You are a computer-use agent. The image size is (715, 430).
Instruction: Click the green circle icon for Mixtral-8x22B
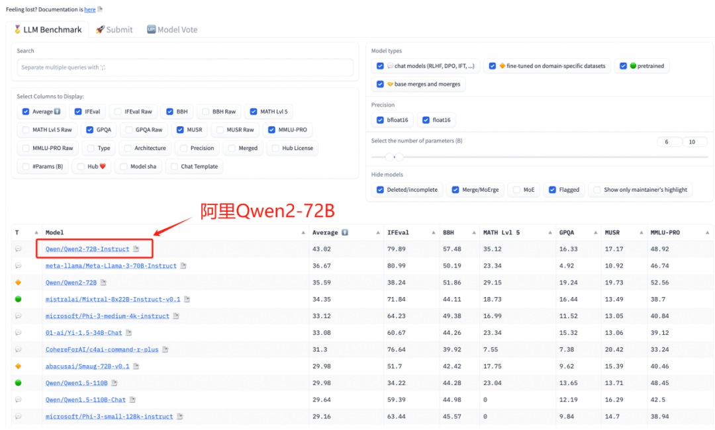click(19, 299)
